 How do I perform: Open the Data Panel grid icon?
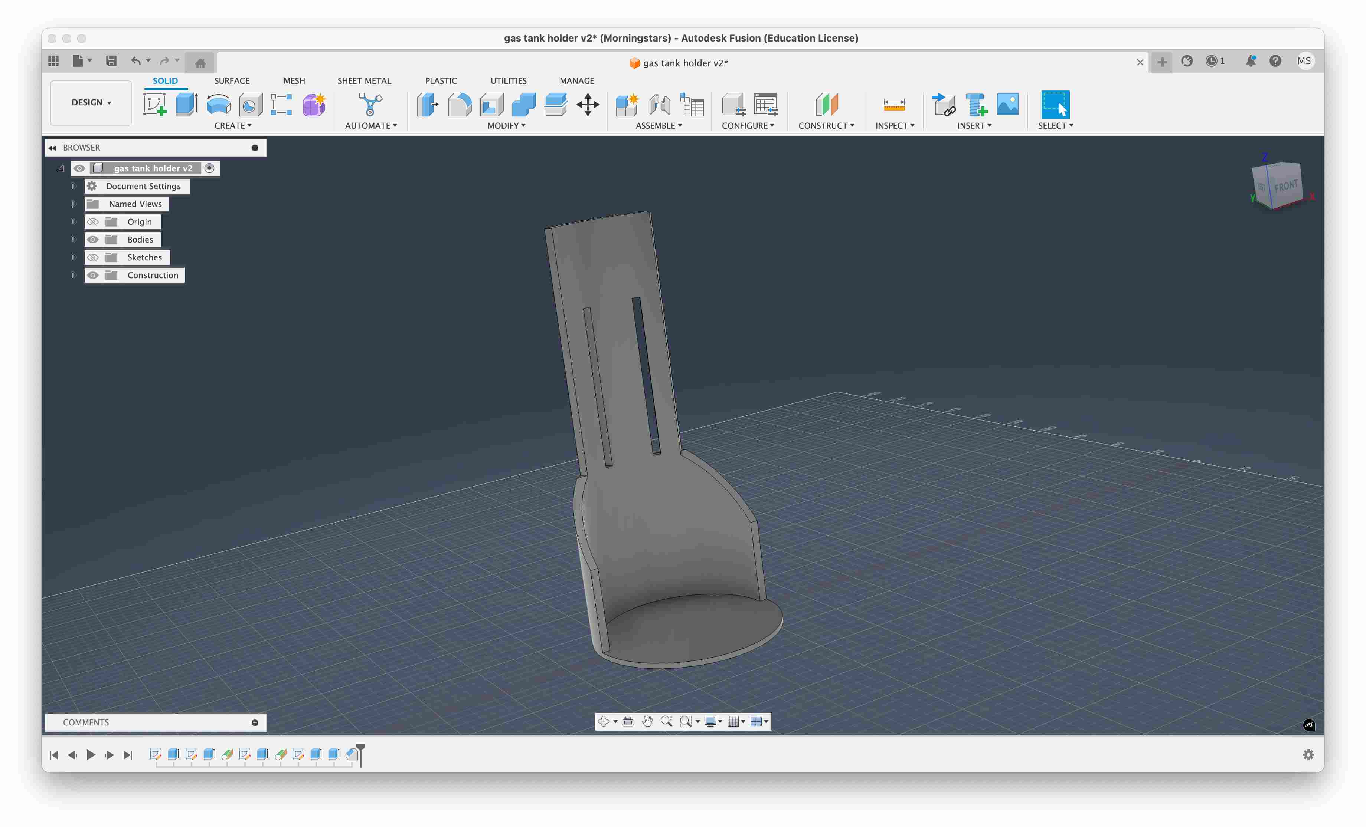[54, 61]
